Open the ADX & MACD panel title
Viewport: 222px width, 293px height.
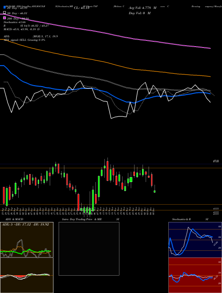point(14,219)
